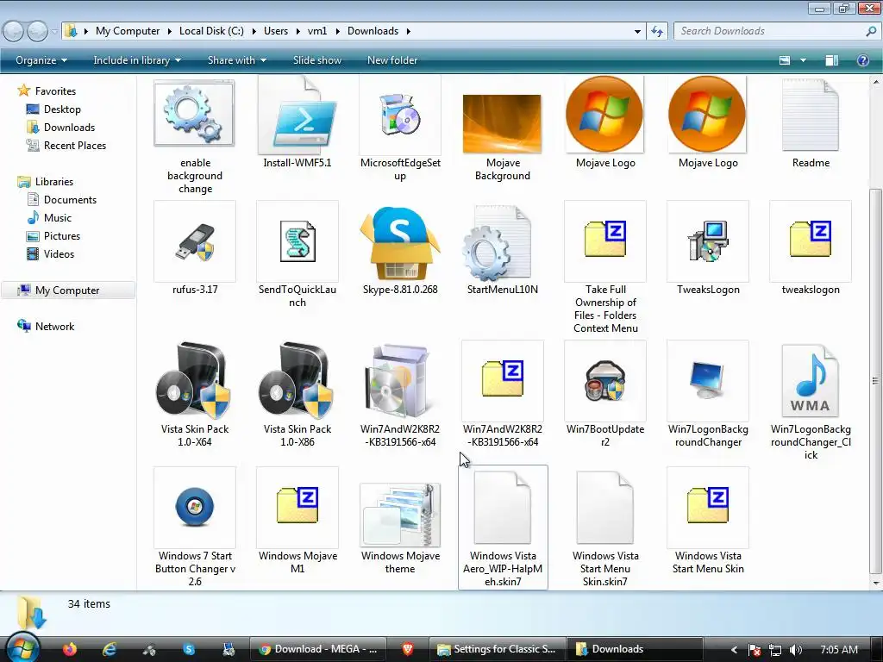
Task: Open the Skype taskbar icon
Action: (189, 649)
